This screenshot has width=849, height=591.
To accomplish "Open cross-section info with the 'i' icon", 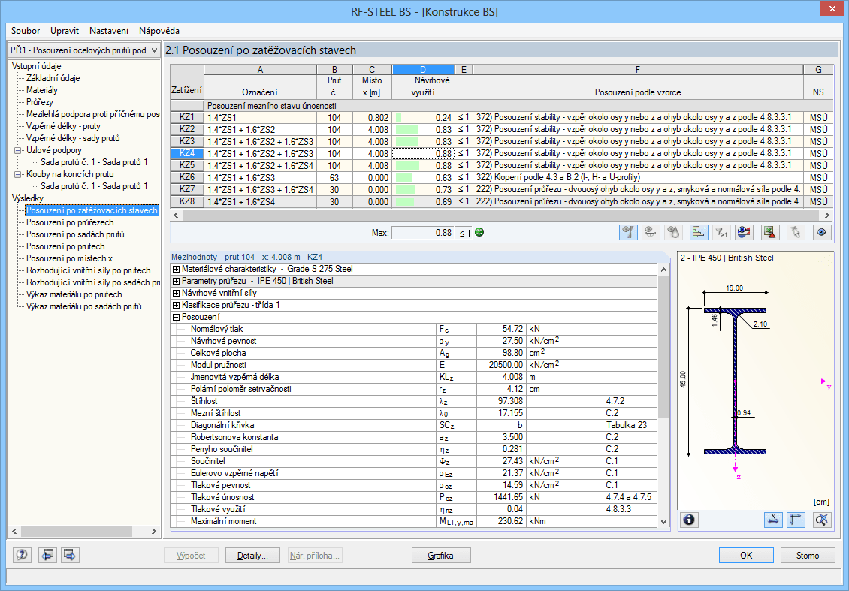I will tap(689, 519).
